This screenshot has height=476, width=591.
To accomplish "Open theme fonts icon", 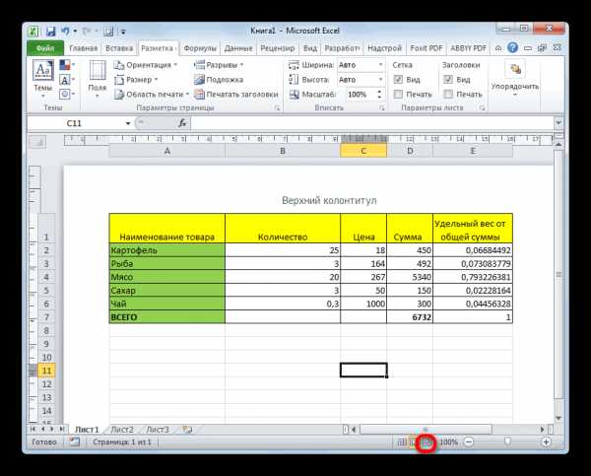I will [x=67, y=80].
